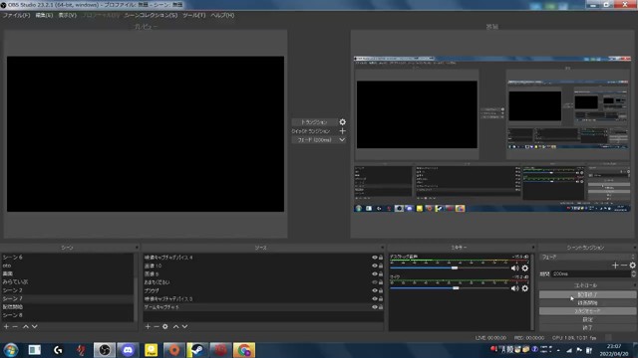
Task: Add a quick transition with plus icon
Action: click(343, 131)
